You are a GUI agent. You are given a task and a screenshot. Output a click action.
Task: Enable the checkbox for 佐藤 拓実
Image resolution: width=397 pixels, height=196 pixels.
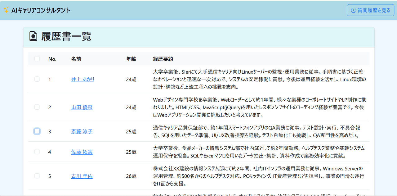click(37, 152)
